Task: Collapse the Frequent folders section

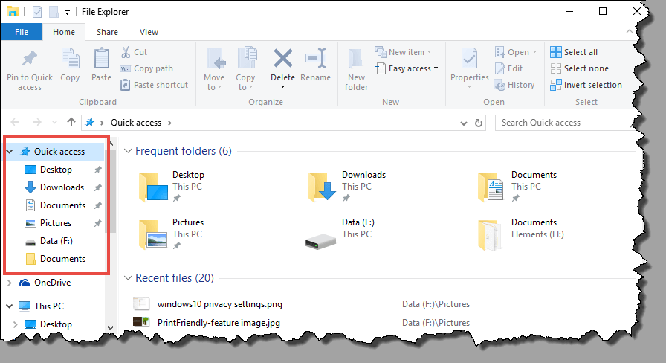Action: [128, 151]
